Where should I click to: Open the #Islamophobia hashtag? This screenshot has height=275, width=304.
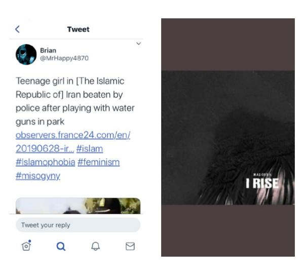(x=46, y=162)
